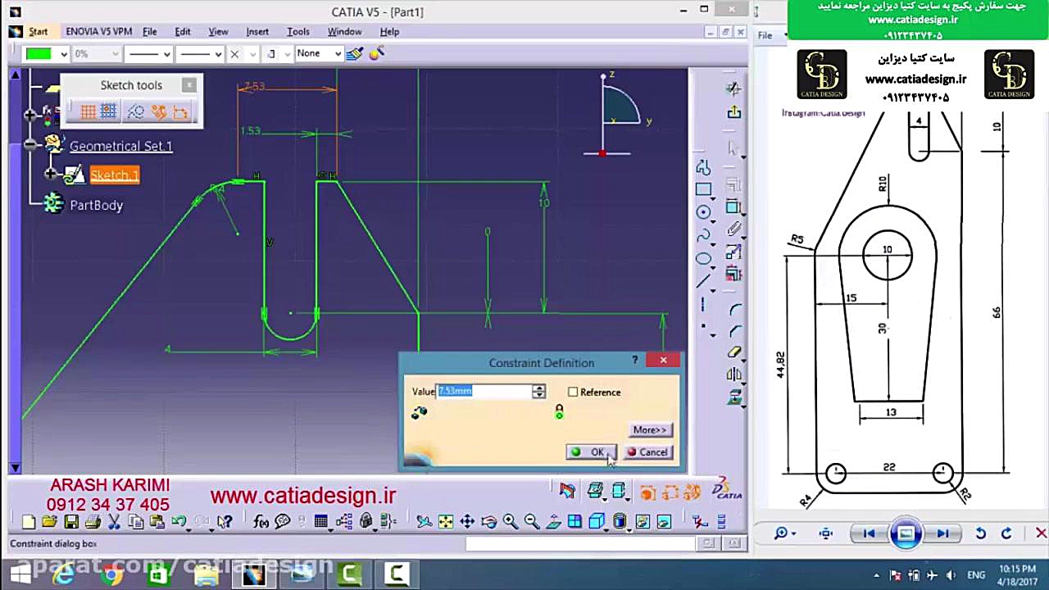The image size is (1049, 590).
Task: Select the Profile sketch tool
Action: (x=703, y=167)
